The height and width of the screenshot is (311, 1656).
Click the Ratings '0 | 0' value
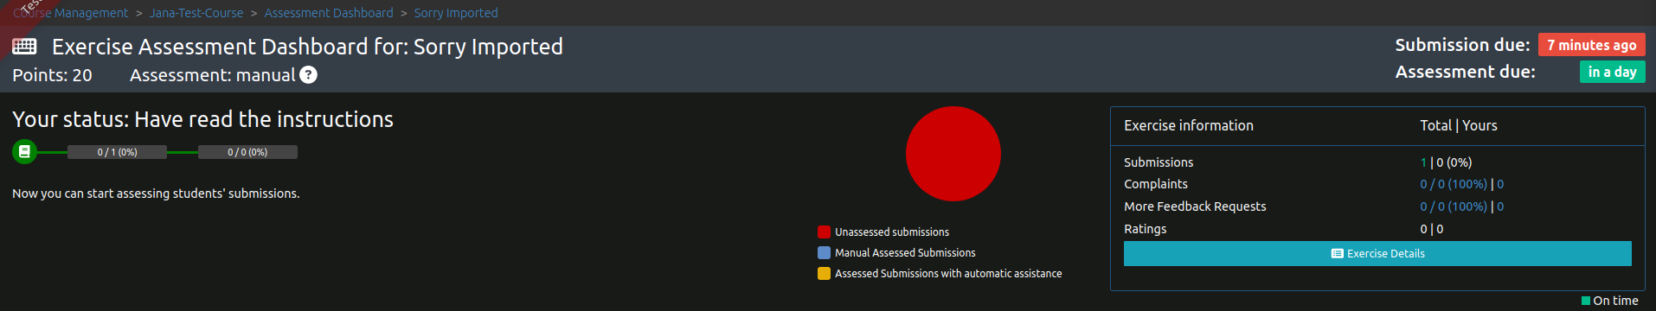pyautogui.click(x=1431, y=229)
